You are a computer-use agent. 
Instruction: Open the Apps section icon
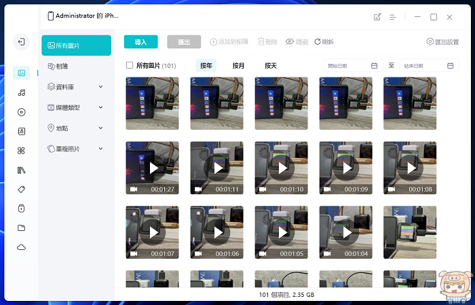22,151
